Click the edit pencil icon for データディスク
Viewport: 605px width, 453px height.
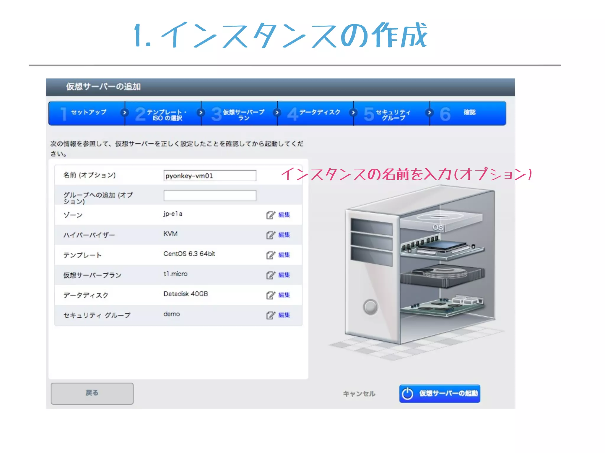(270, 295)
